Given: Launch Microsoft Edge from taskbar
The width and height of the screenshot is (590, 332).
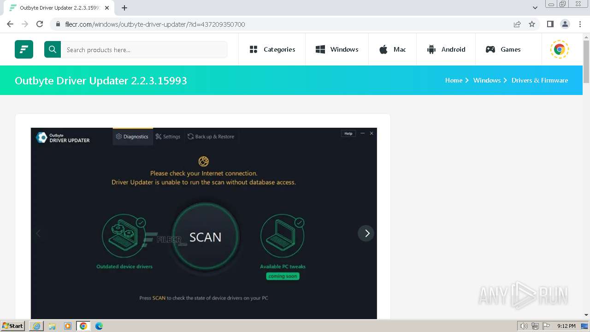Looking at the screenshot, I should coord(99,326).
